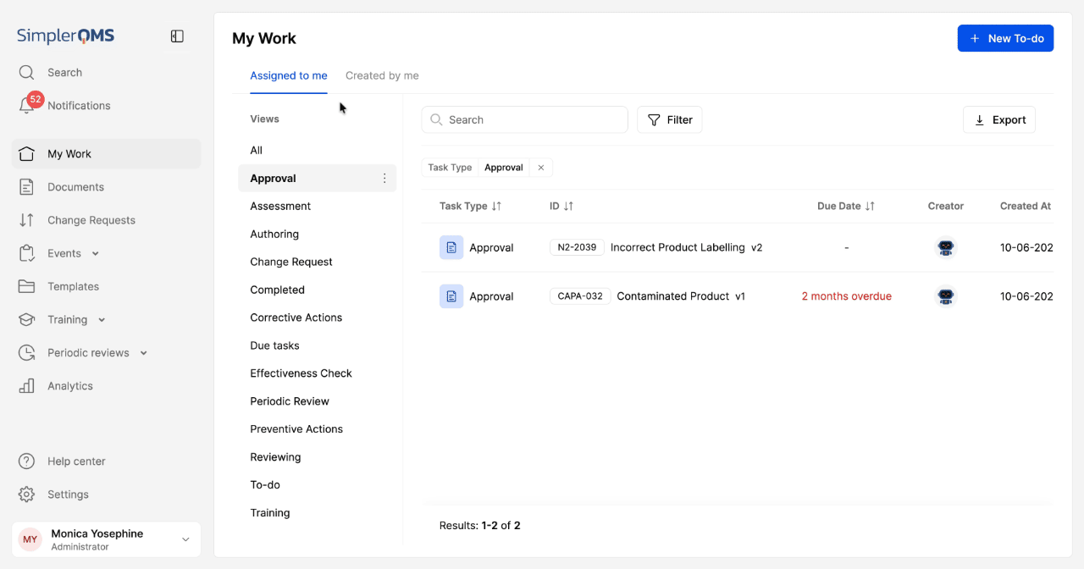Open the Periodic reviews clock icon
Viewport: 1084px width, 569px height.
click(x=26, y=353)
